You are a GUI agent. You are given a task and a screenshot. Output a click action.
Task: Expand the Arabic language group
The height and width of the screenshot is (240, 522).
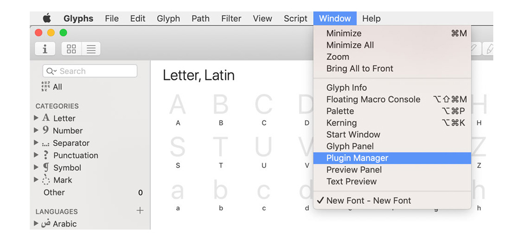coord(37,223)
